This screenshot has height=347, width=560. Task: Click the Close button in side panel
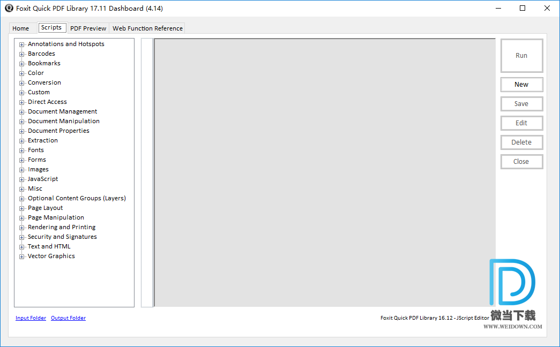point(521,162)
